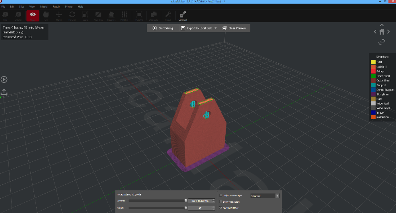Click the home view icon
The height and width of the screenshot is (213, 396).
click(x=382, y=32)
